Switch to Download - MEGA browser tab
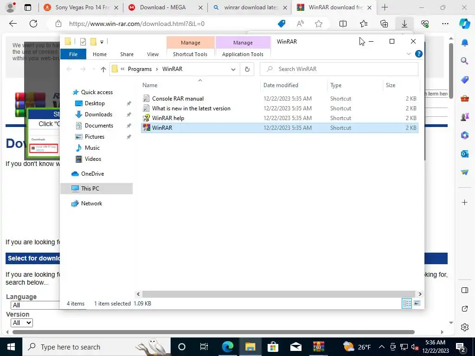The width and height of the screenshot is (475, 356). [165, 7]
